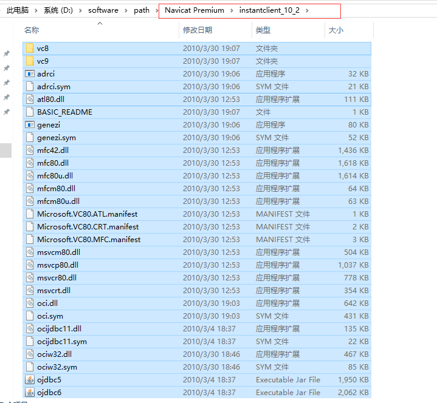Viewport: 437px width, 403px height.
Task: Click the first quick access pin icon
Action: point(7,53)
